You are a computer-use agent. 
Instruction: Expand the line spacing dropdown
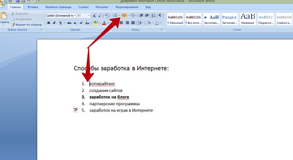141,23
